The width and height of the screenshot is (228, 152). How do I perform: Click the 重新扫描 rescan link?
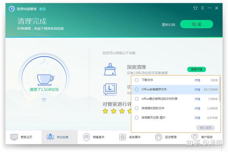tap(168, 25)
